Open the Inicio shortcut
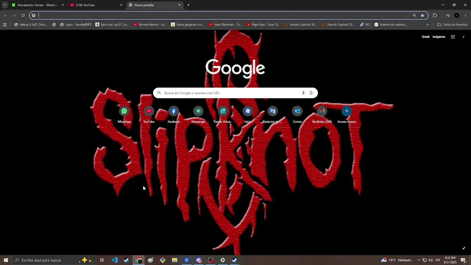Viewport: 471px width, 265px height. pos(248,115)
